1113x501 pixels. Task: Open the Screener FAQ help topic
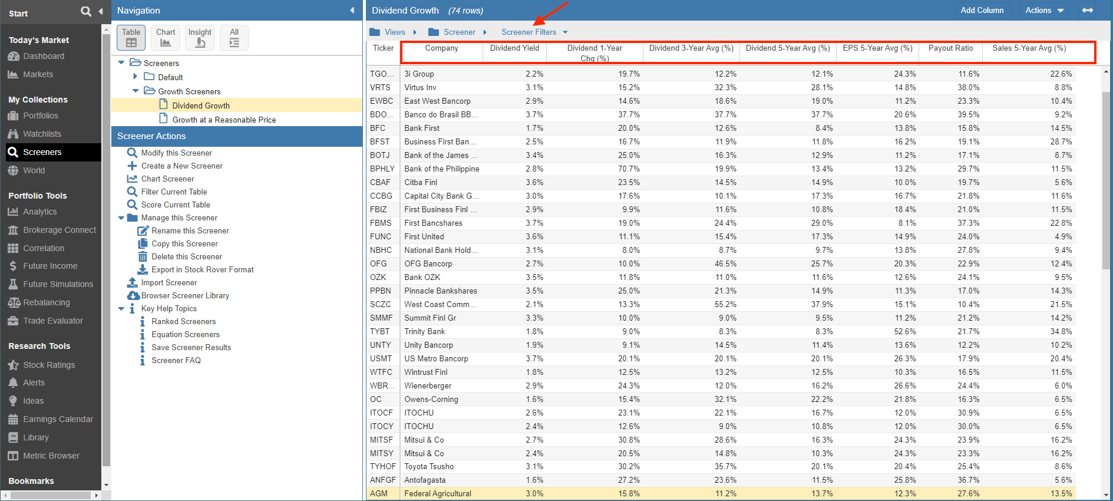tap(176, 360)
